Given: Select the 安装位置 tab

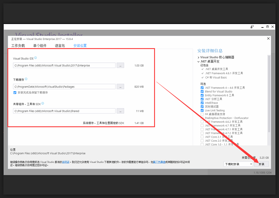Looking at the screenshot, I should tap(80, 46).
